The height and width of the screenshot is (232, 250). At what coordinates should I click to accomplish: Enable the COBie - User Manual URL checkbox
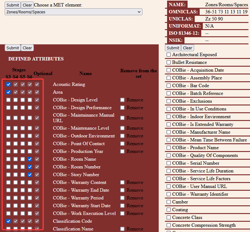tap(169, 186)
